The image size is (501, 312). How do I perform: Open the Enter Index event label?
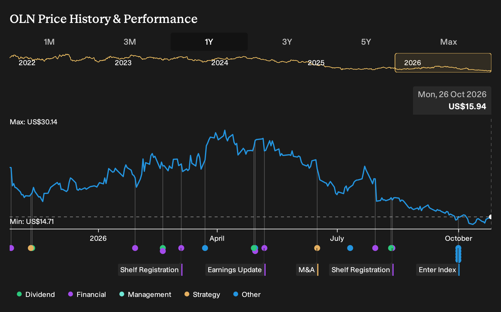coord(438,270)
